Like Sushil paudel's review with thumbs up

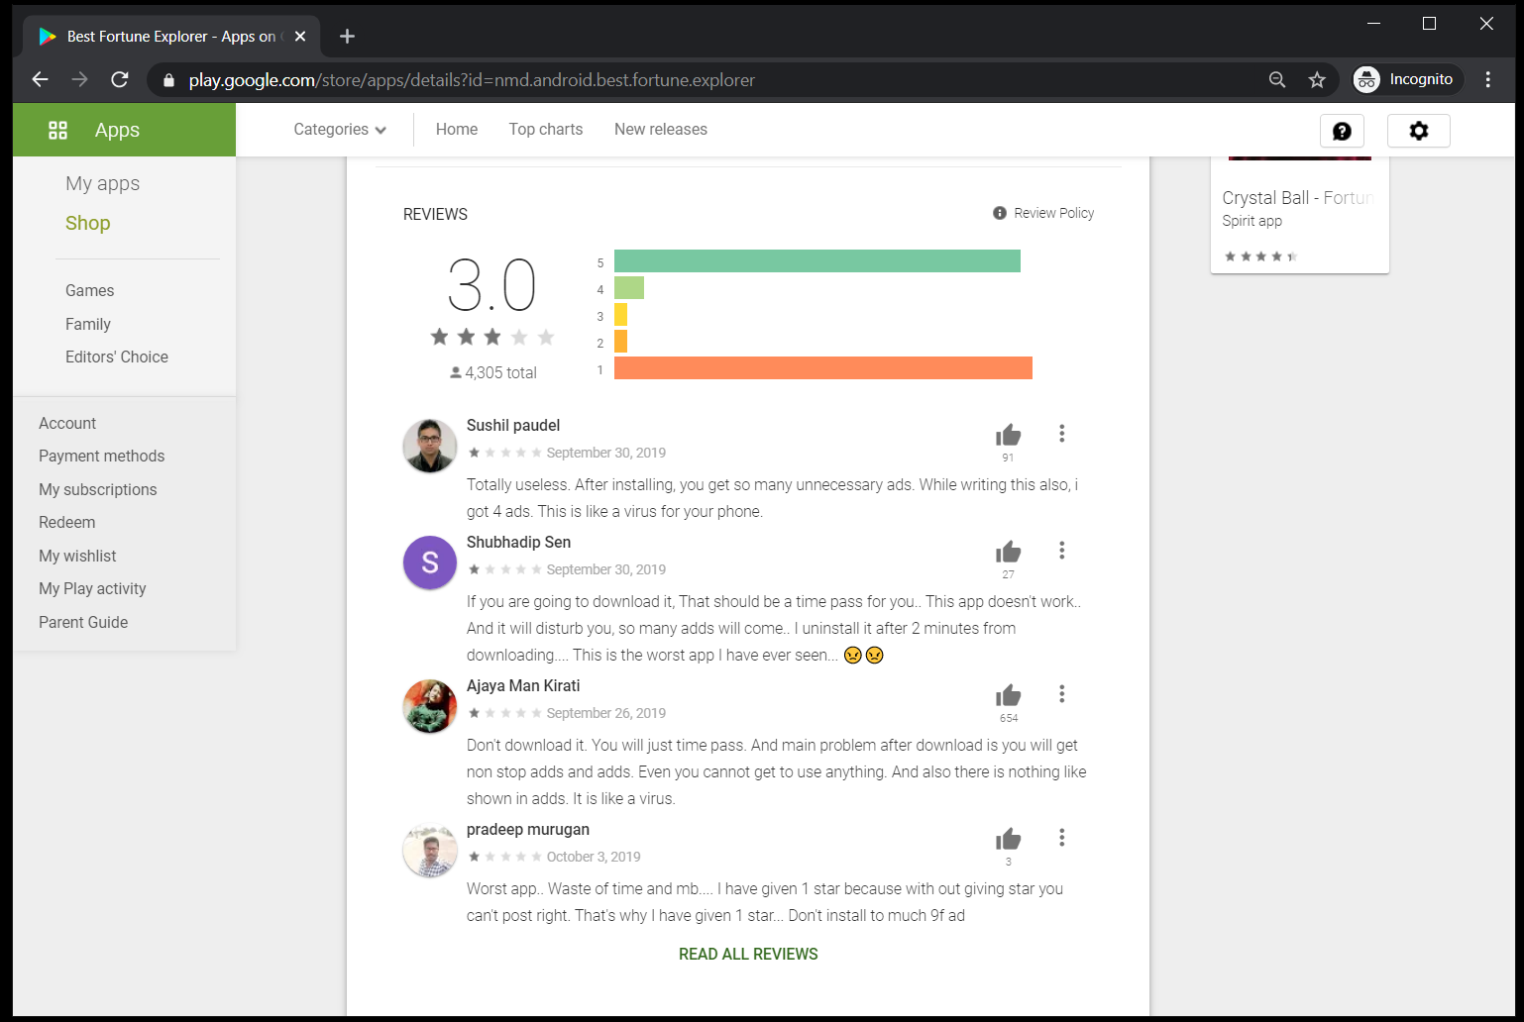coord(1008,433)
